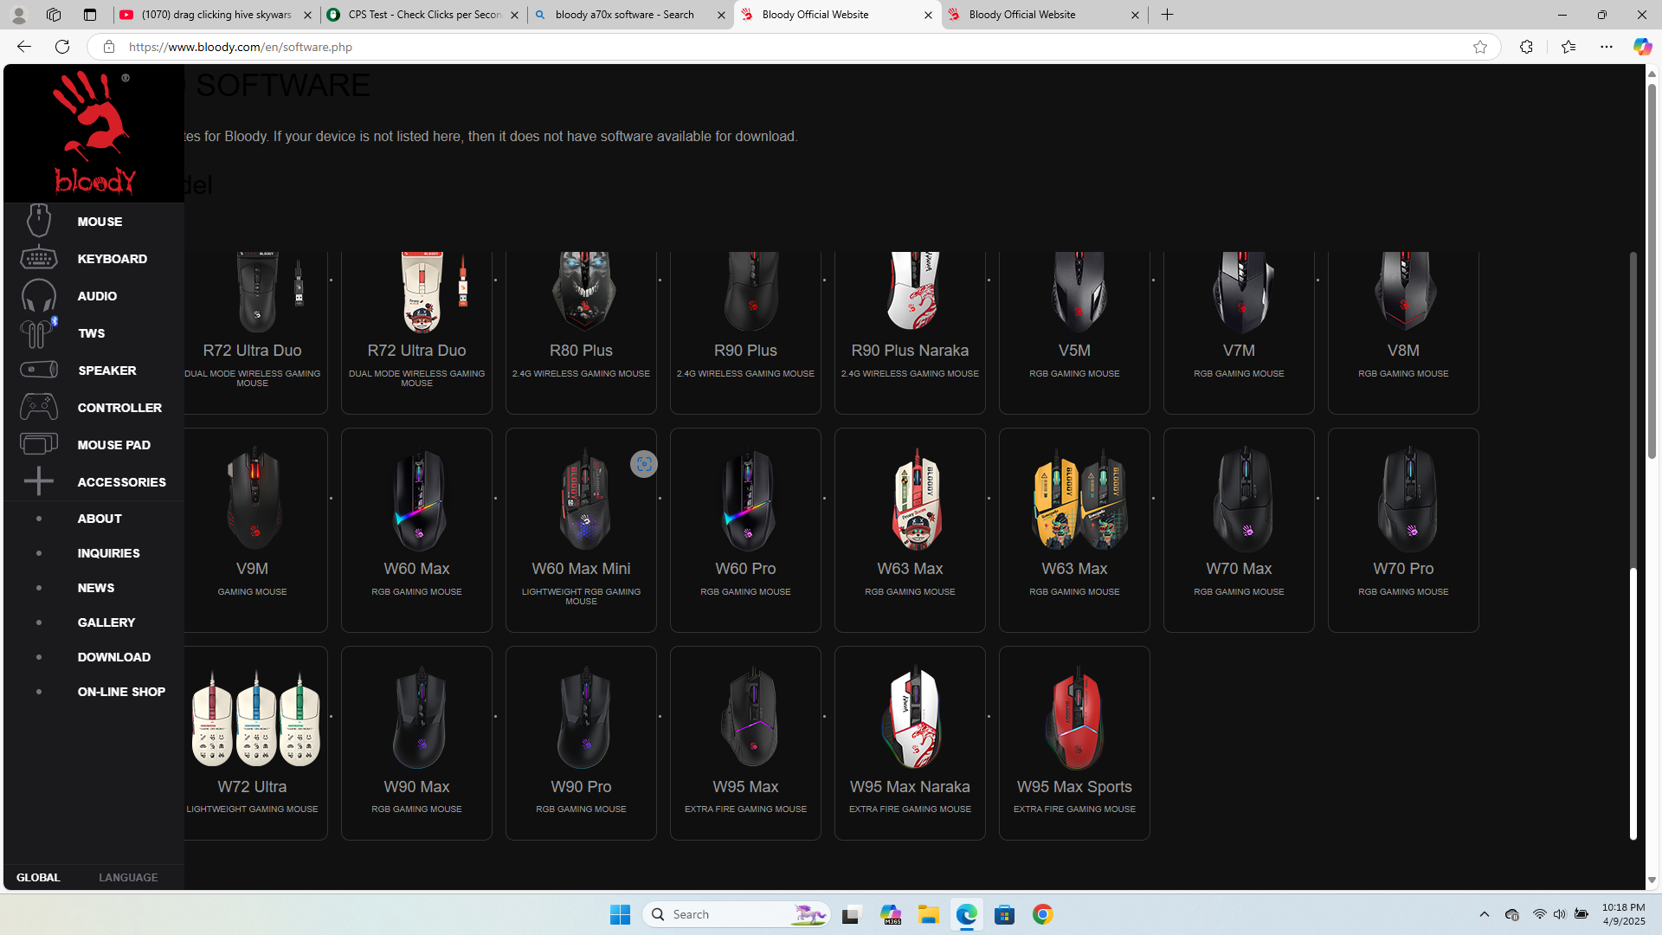Open the W95 Max product image
This screenshot has width=1662, height=935.
[749, 718]
